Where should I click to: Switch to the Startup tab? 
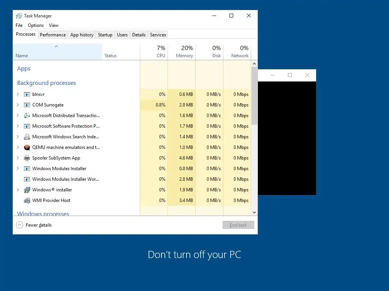click(x=105, y=35)
